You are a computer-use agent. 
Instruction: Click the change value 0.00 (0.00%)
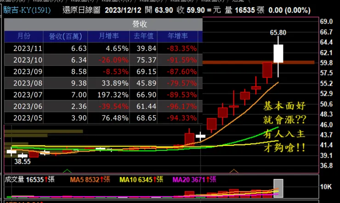289,10
